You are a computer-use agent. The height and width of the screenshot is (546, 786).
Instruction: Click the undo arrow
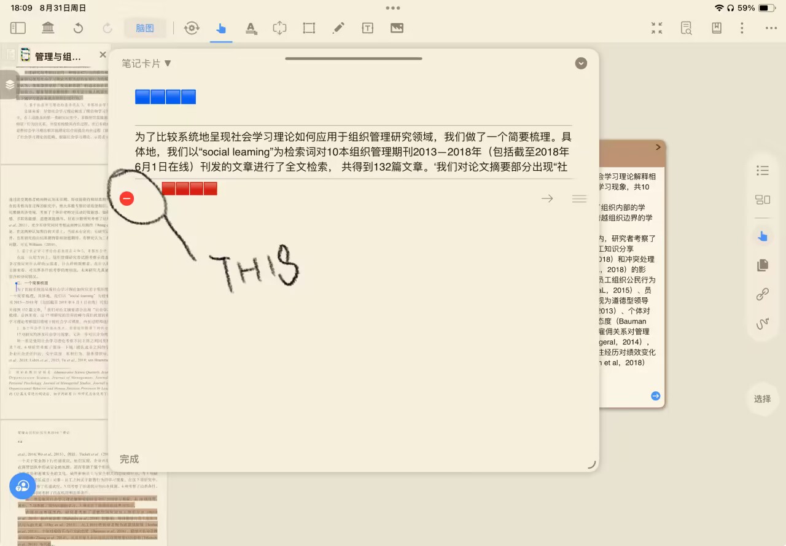pyautogui.click(x=78, y=28)
